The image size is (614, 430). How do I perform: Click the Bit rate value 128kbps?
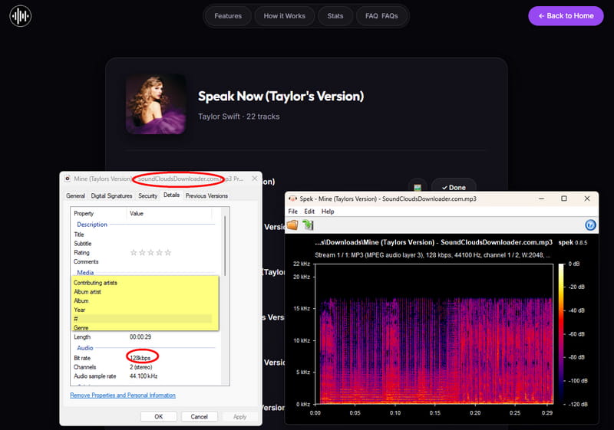pyautogui.click(x=140, y=358)
